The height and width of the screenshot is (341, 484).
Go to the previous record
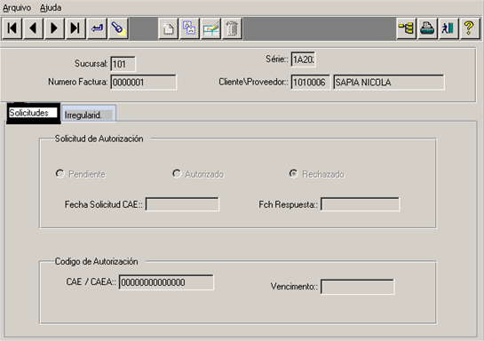click(34, 28)
